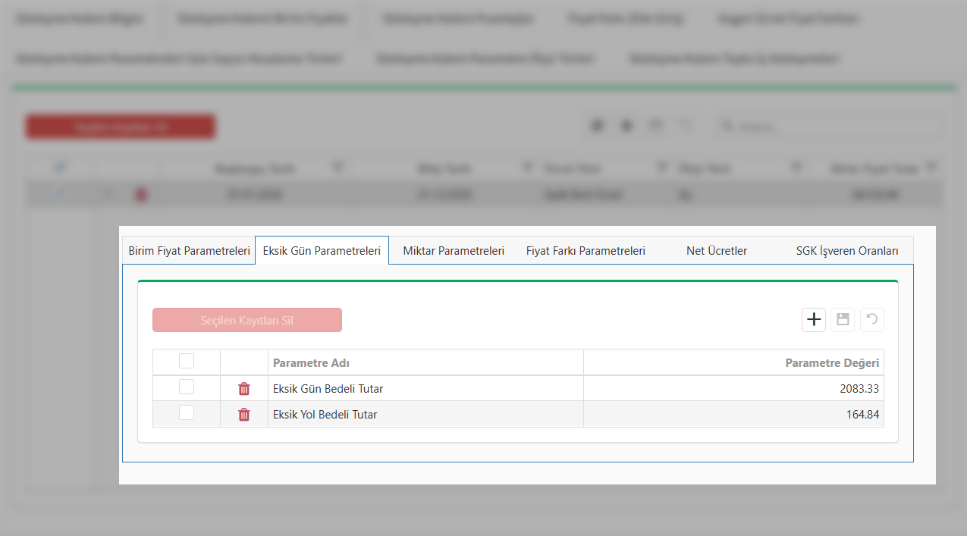Sort by Parametre Adı column header
The height and width of the screenshot is (536, 967).
pyautogui.click(x=311, y=363)
